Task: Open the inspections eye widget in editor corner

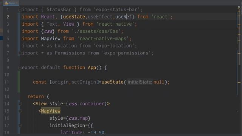Action: click(239, 7)
